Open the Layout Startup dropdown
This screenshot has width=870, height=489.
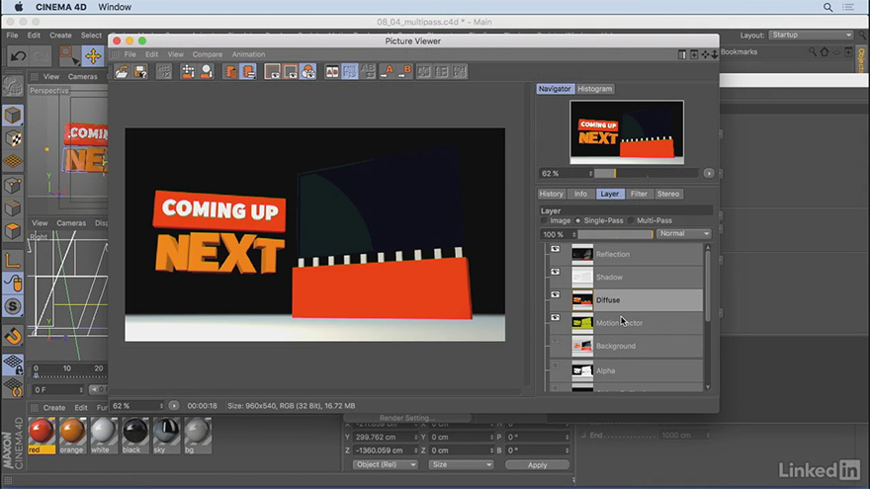coord(811,35)
